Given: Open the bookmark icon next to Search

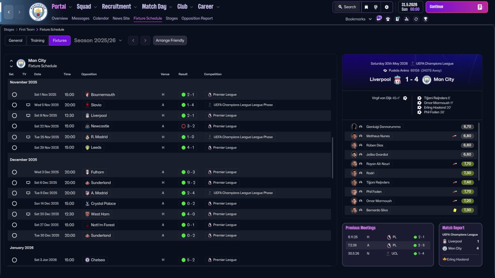Looking at the screenshot, I should pos(366,7).
